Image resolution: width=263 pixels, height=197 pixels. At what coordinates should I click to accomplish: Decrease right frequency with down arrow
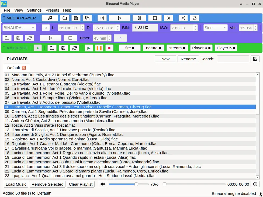[118, 29]
